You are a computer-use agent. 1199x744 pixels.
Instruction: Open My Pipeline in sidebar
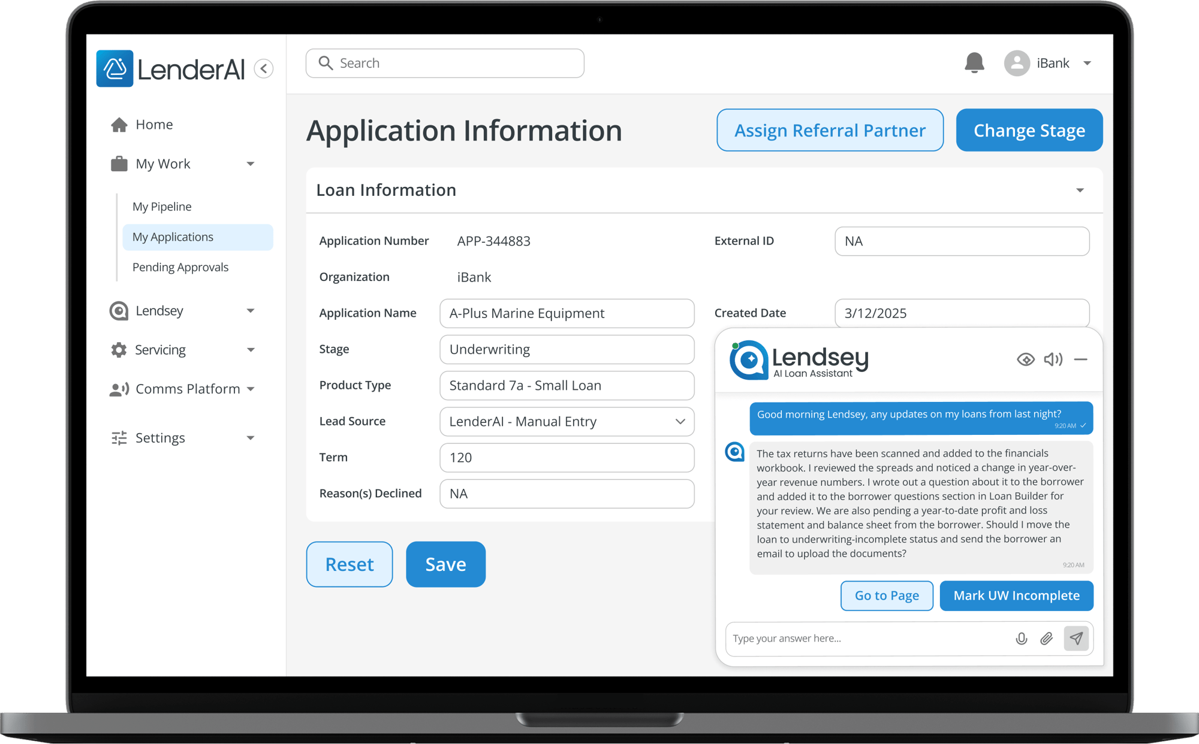coord(162,207)
